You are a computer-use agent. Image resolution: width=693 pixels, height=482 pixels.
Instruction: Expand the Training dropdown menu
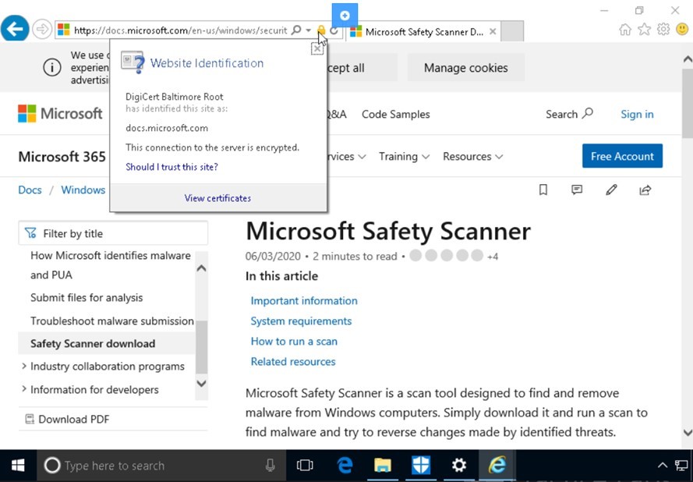tap(404, 157)
